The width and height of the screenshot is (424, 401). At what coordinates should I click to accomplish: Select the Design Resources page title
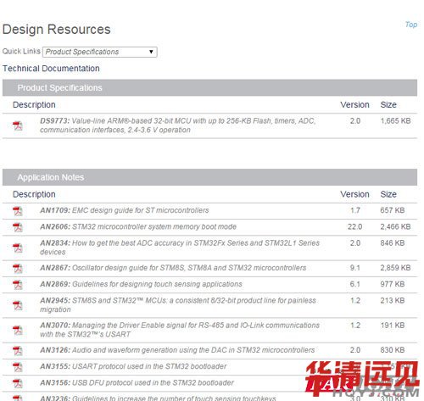57,30
